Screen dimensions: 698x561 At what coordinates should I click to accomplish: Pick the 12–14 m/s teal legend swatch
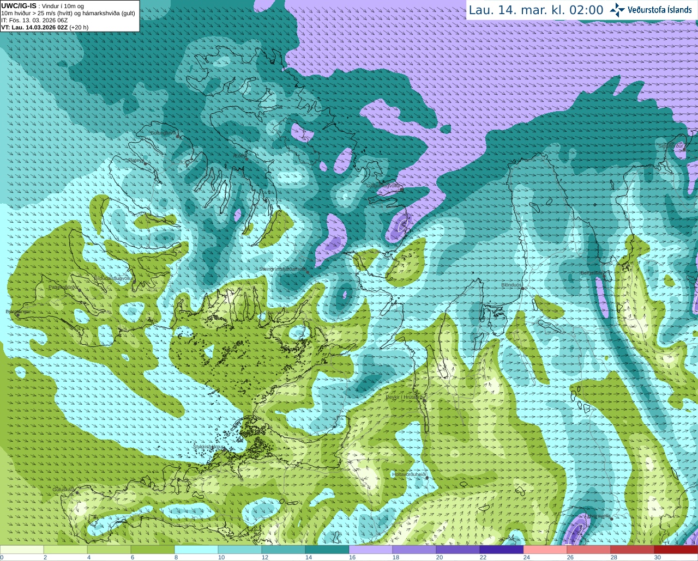(x=284, y=550)
